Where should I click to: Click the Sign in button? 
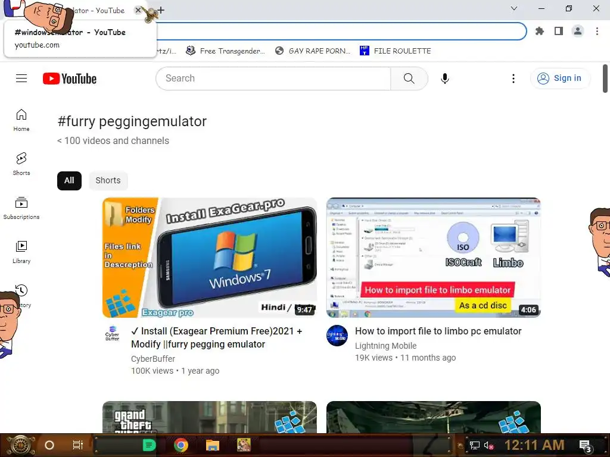point(560,79)
